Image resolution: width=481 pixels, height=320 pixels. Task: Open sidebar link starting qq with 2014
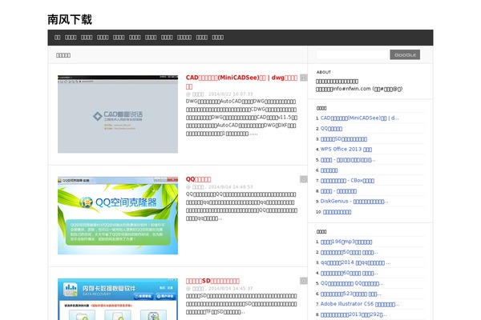(355, 262)
